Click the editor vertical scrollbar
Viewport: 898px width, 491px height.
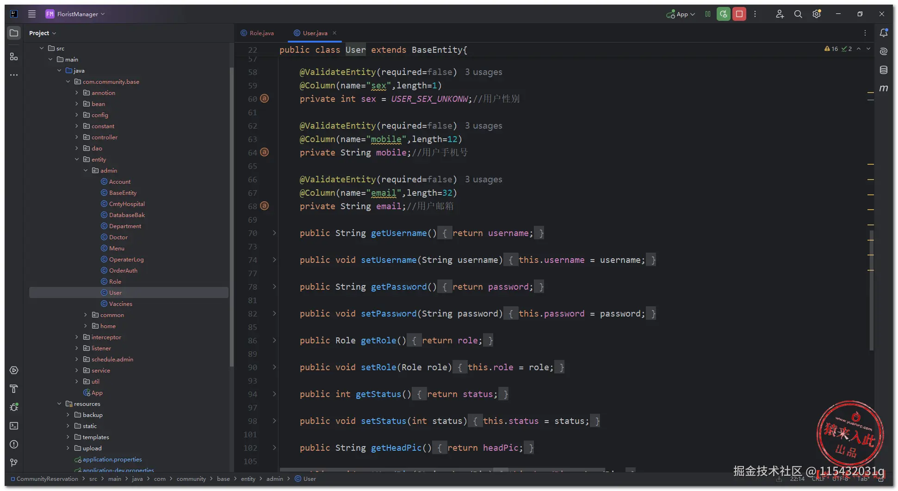[x=872, y=291]
